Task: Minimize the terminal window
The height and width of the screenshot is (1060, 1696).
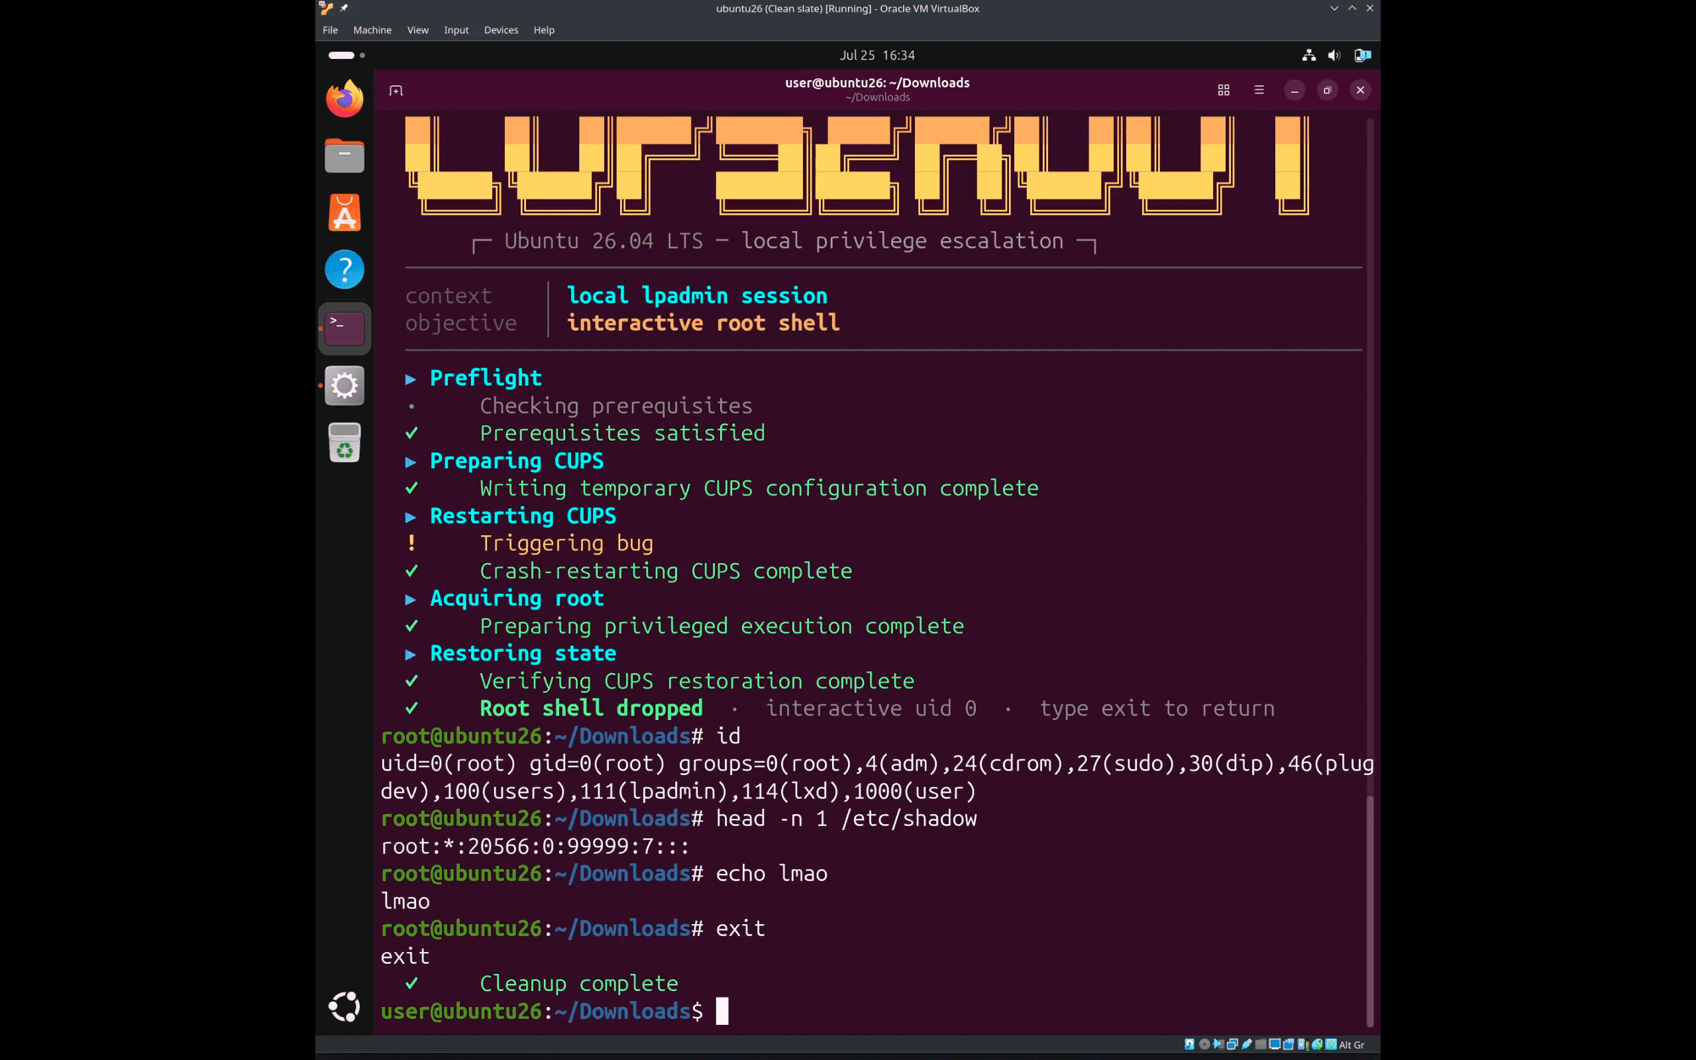Action: click(x=1295, y=91)
